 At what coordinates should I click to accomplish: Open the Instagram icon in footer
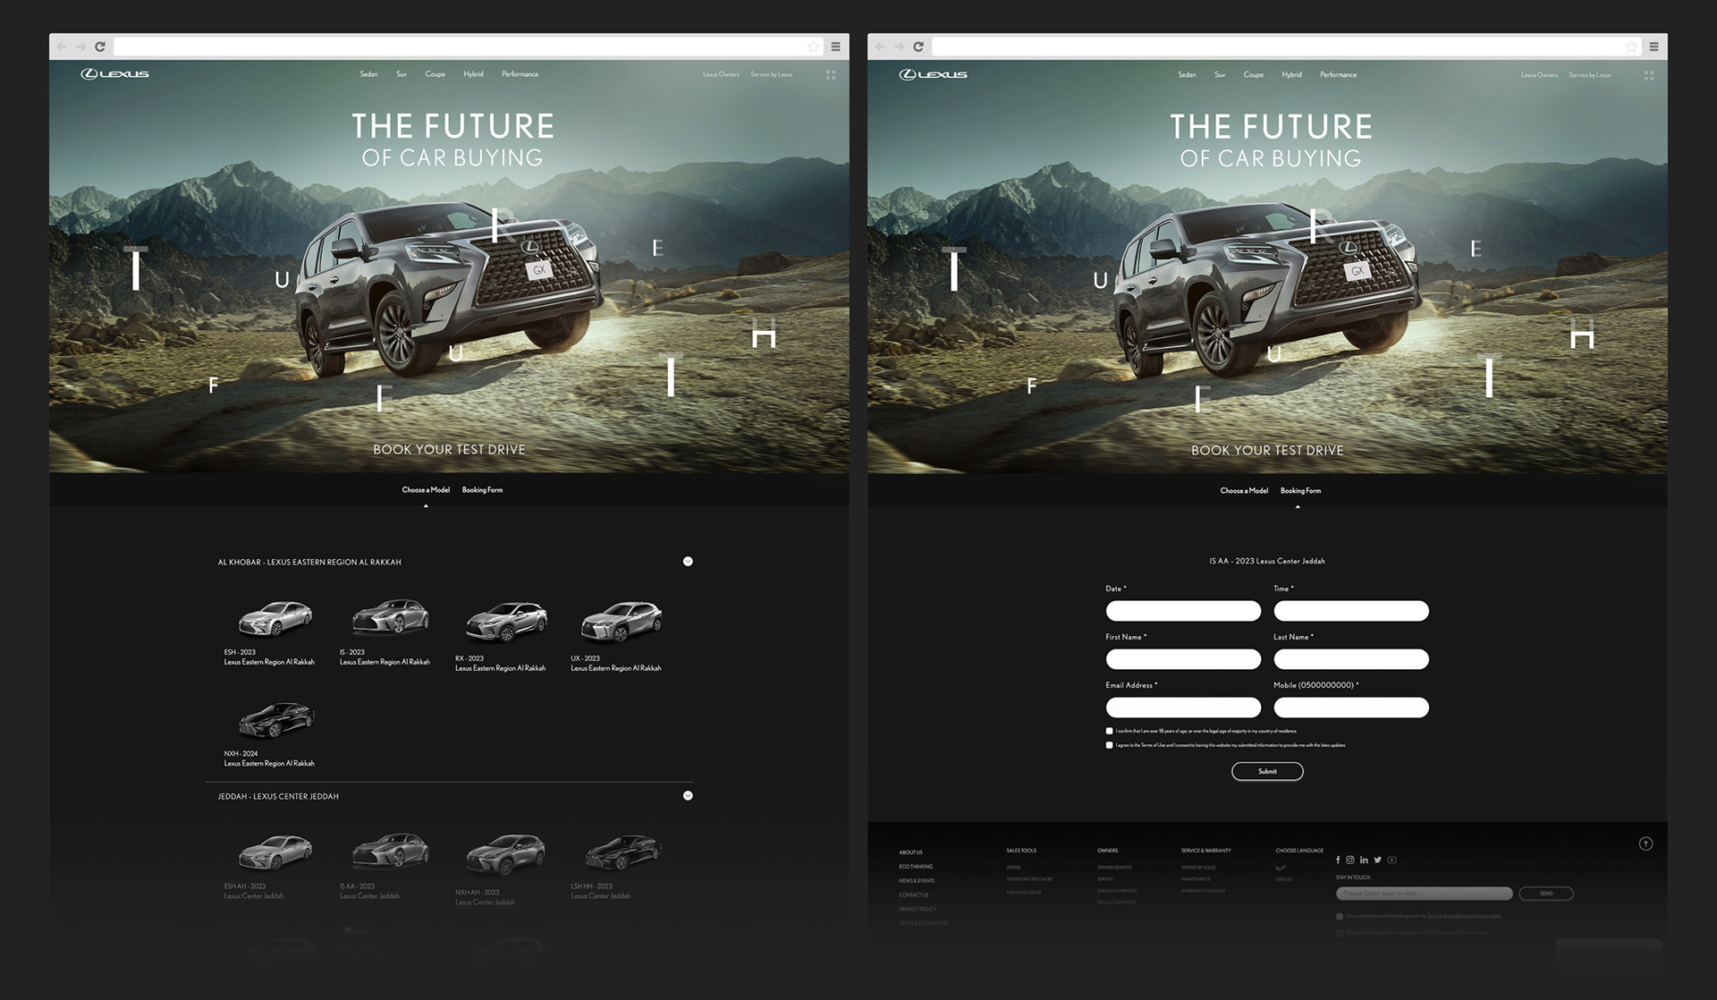tap(1350, 860)
